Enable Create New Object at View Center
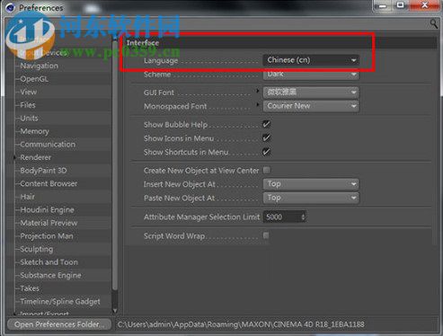The height and width of the screenshot is (336, 443). [x=266, y=170]
